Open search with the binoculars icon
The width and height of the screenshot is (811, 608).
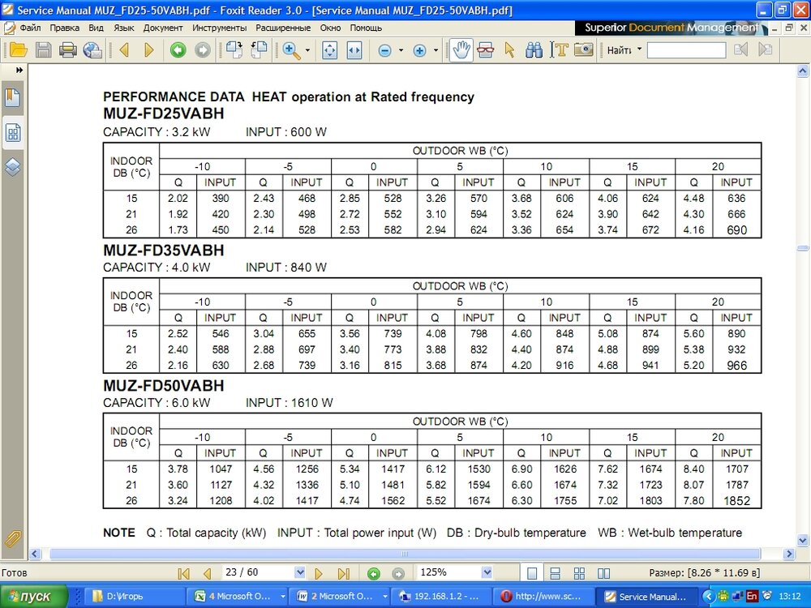tap(534, 50)
